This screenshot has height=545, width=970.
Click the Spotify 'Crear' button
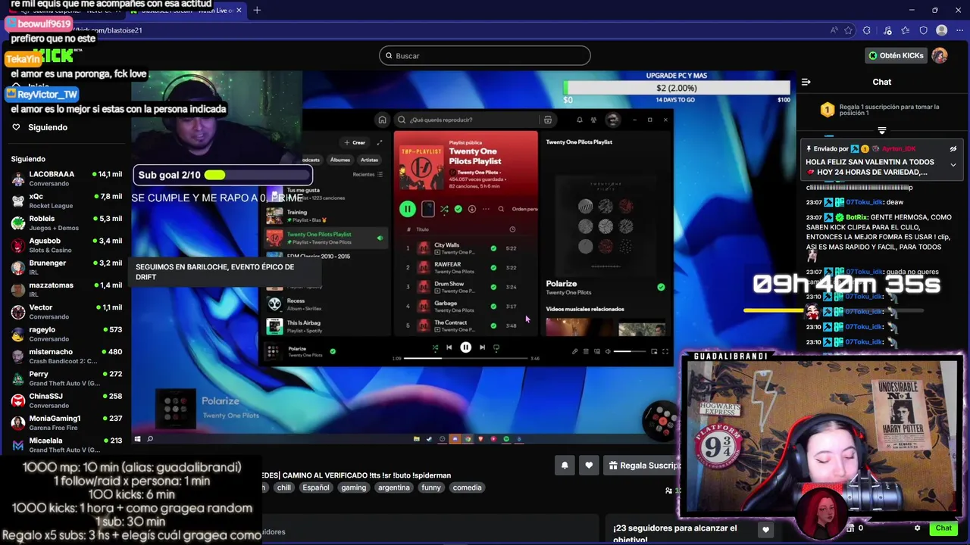coord(355,142)
